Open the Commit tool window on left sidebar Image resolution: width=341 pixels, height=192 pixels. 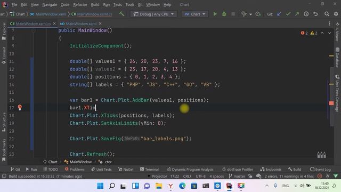pos(4,55)
